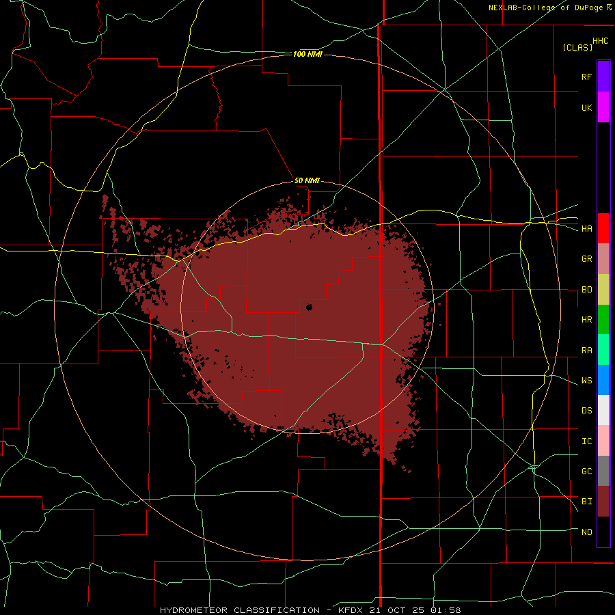Click the IC legend label
This screenshot has width=615, height=615.
coord(586,441)
